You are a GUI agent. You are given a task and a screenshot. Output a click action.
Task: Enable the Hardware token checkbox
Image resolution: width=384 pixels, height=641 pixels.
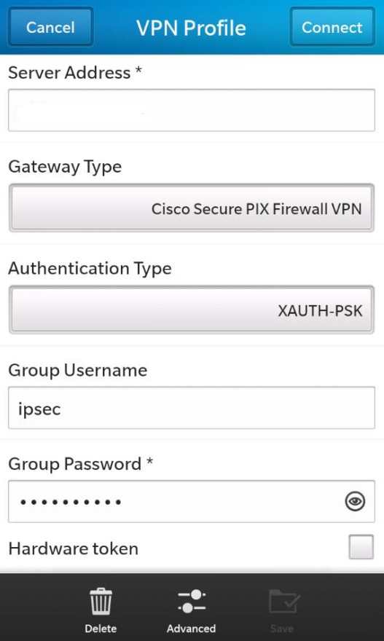click(361, 547)
